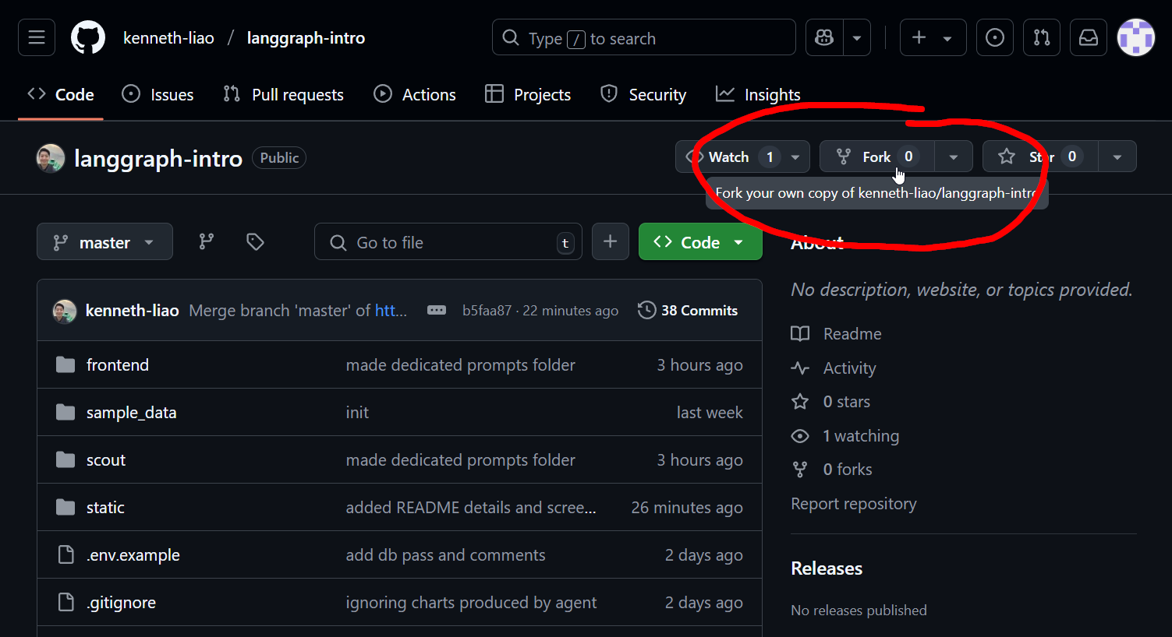1172x637 pixels.
Task: Jump to Readme in About sidebar
Action: (837, 334)
